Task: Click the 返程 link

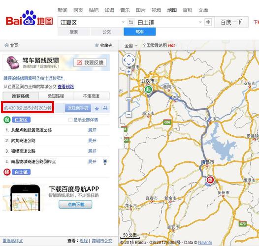Action: (x=84, y=241)
